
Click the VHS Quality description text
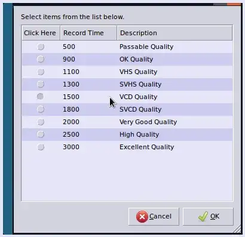click(139, 72)
